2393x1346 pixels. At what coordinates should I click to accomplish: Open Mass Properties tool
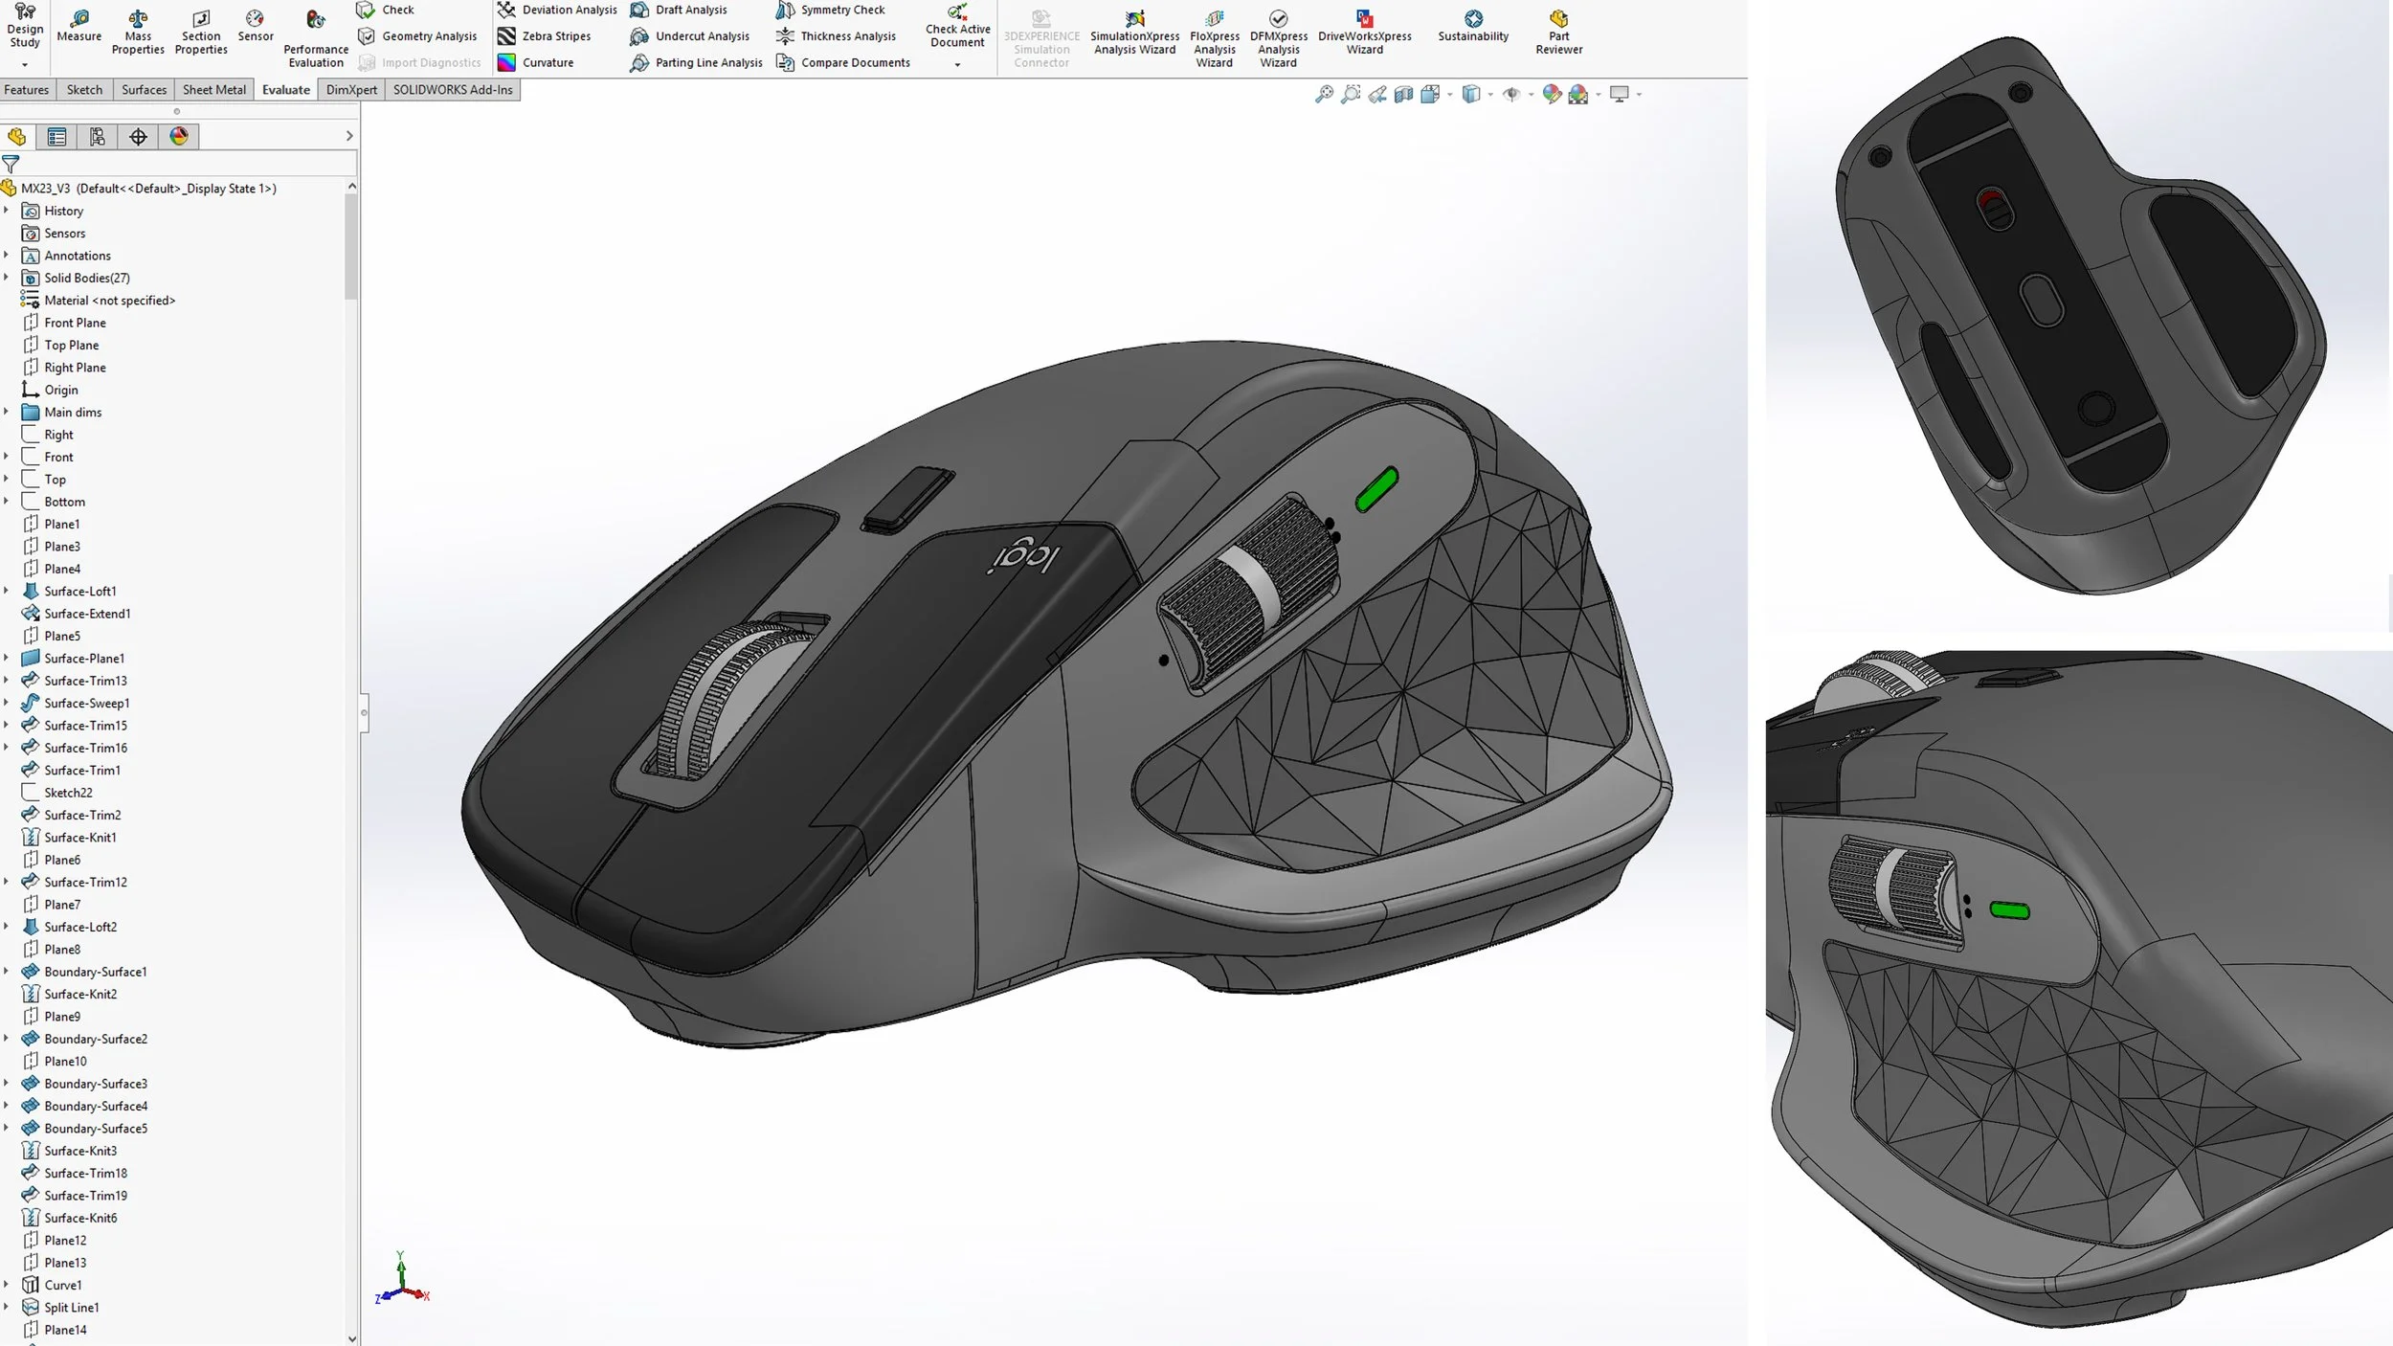[x=138, y=19]
